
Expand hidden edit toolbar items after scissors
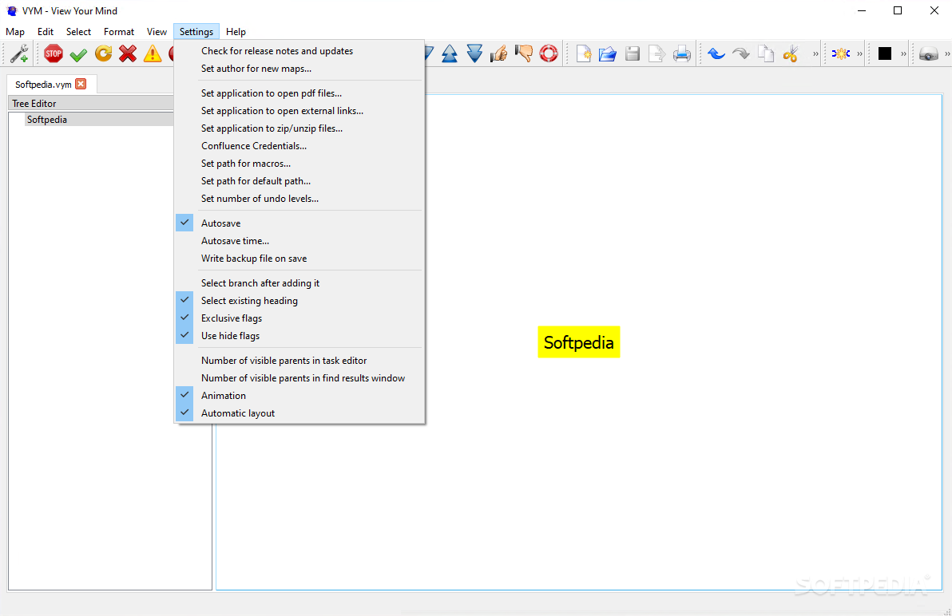815,54
